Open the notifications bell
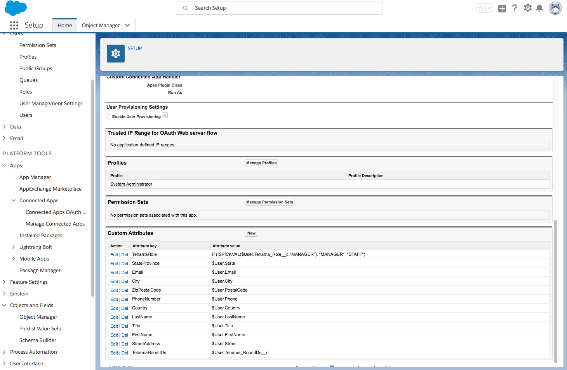567x370 pixels. 539,8
